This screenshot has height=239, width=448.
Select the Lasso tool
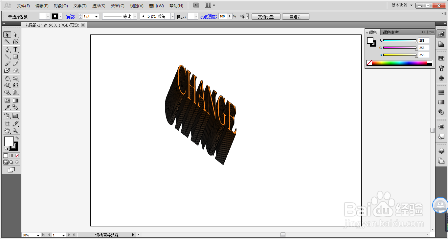[15, 41]
